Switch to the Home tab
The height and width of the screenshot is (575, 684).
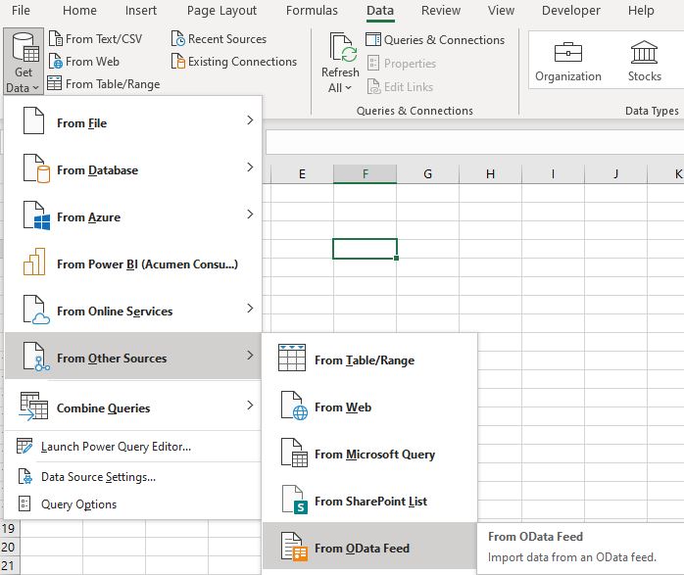[x=79, y=11]
